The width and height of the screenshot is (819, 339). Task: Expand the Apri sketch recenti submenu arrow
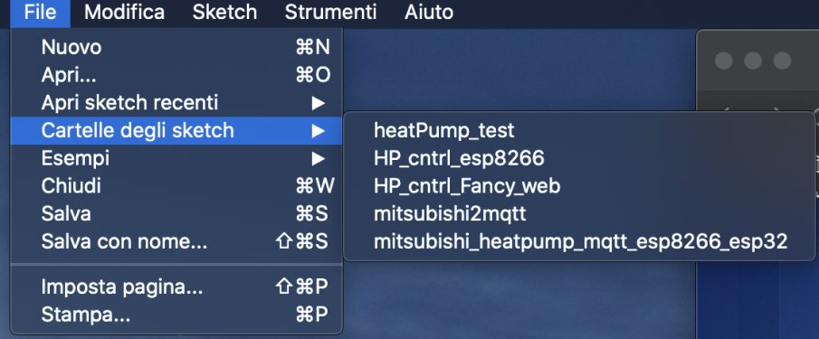coord(319,103)
